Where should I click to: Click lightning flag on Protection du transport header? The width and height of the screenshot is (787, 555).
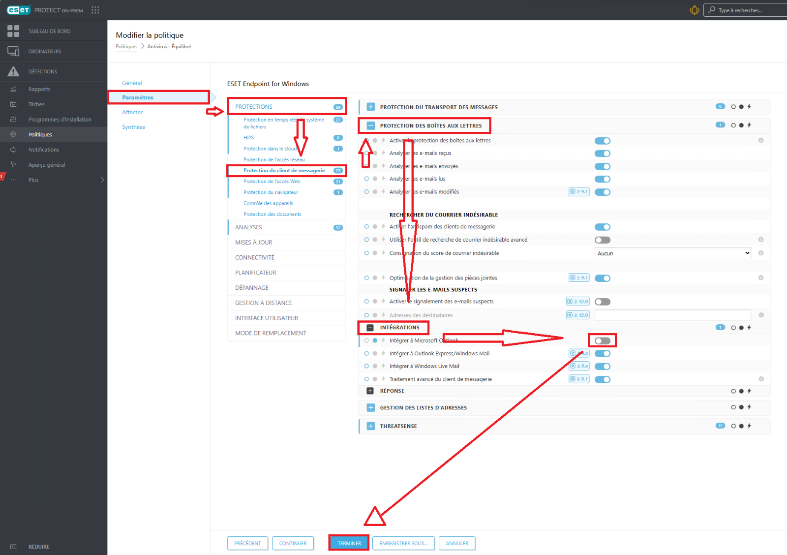click(x=749, y=107)
